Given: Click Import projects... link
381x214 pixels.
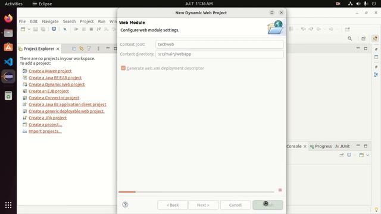Looking at the screenshot, I should click(45, 131).
